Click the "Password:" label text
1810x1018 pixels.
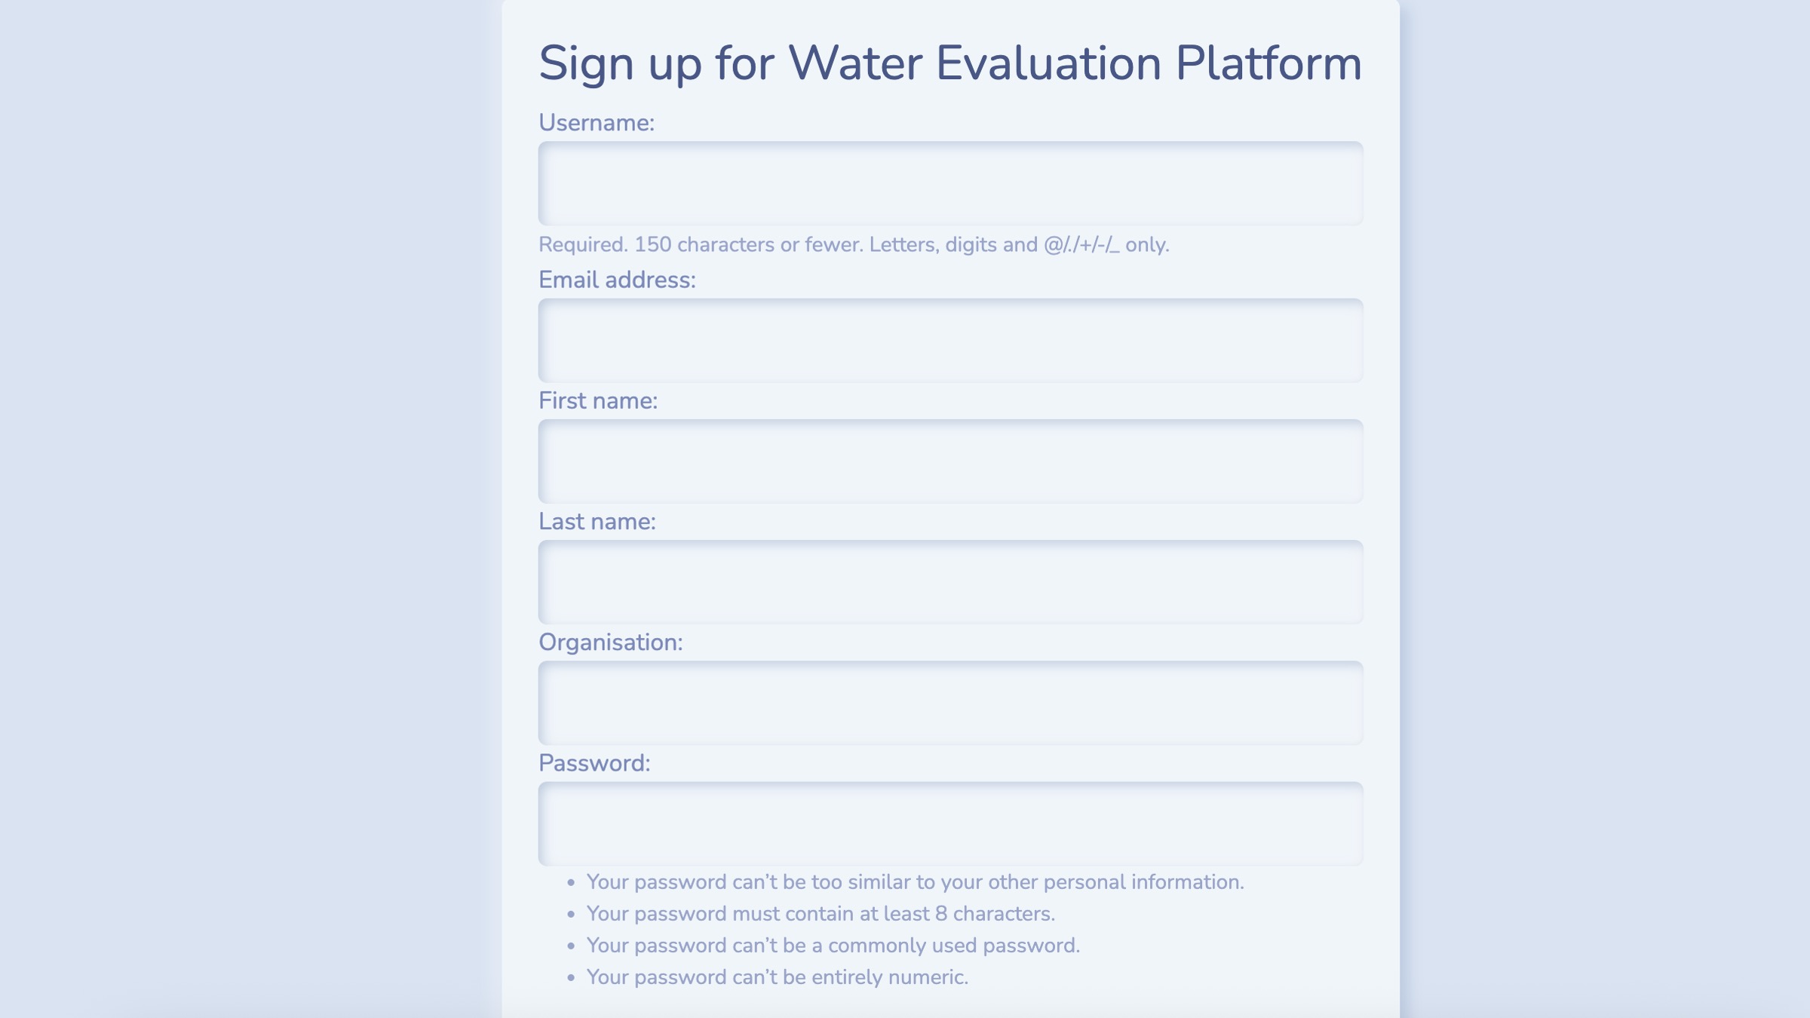[594, 763]
